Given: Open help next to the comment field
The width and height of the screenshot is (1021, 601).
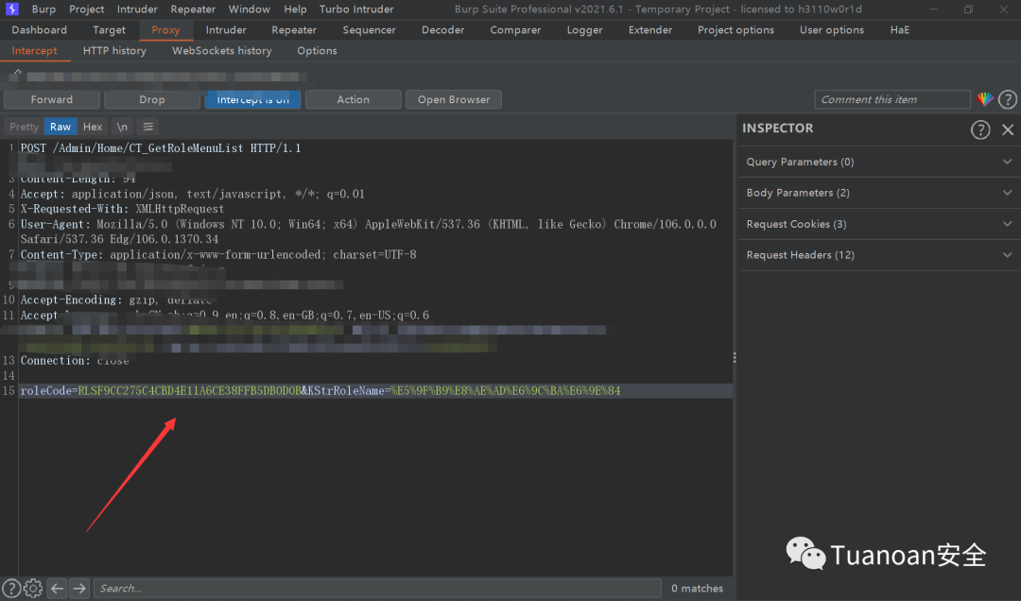Looking at the screenshot, I should tap(1008, 99).
